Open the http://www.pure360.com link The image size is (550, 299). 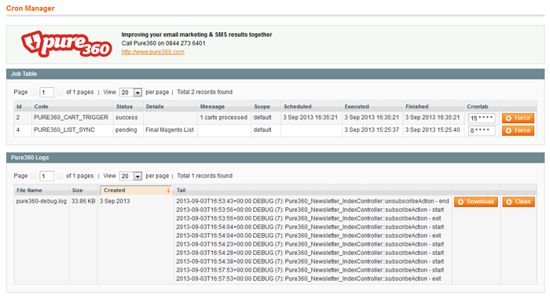152,52
